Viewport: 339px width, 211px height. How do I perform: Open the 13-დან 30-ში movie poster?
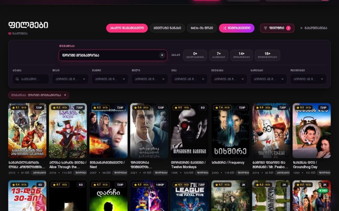(x=27, y=196)
